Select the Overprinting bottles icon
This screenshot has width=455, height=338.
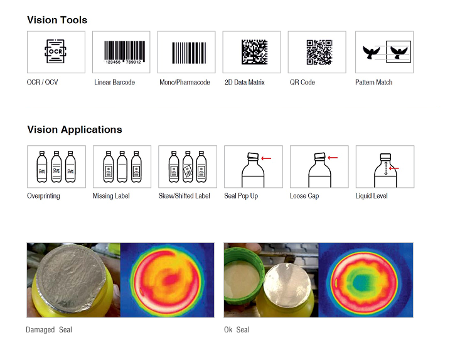[x=56, y=166]
